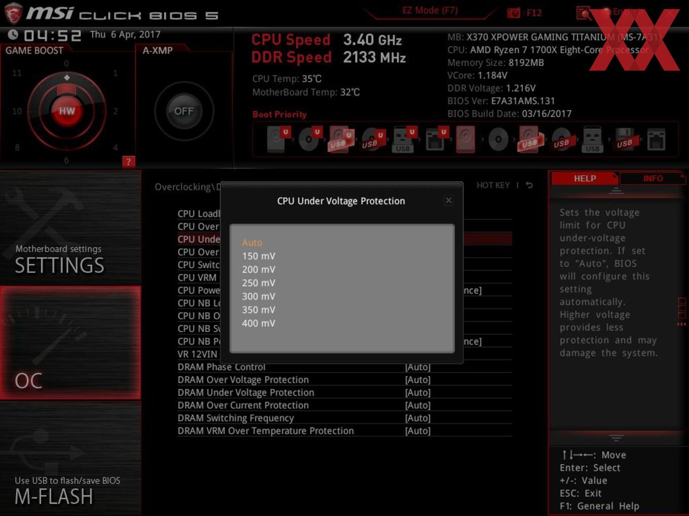The width and height of the screenshot is (689, 516).
Task: Open DRAM Phase Control [Auto] value
Action: click(x=418, y=367)
